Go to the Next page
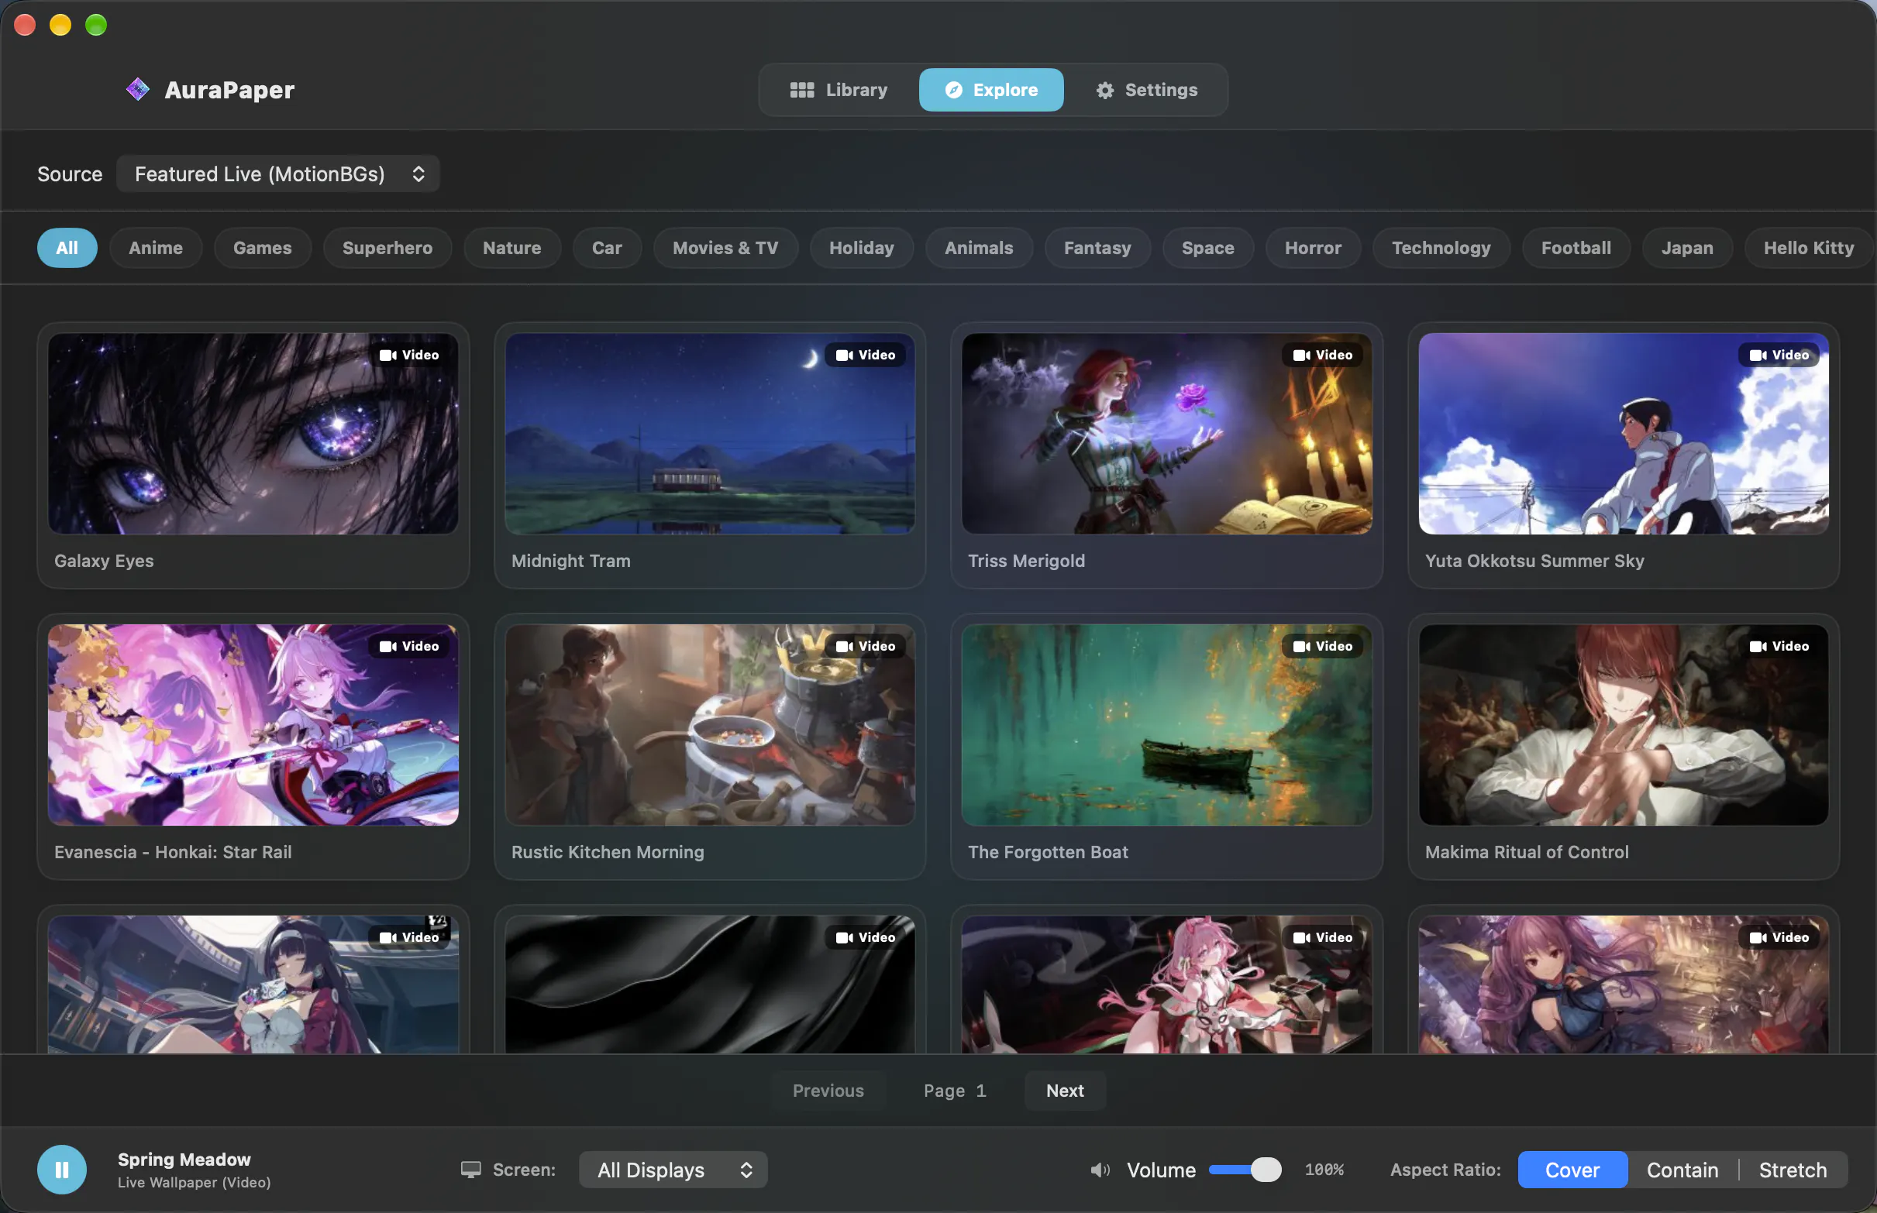This screenshot has width=1877, height=1213. [1066, 1091]
